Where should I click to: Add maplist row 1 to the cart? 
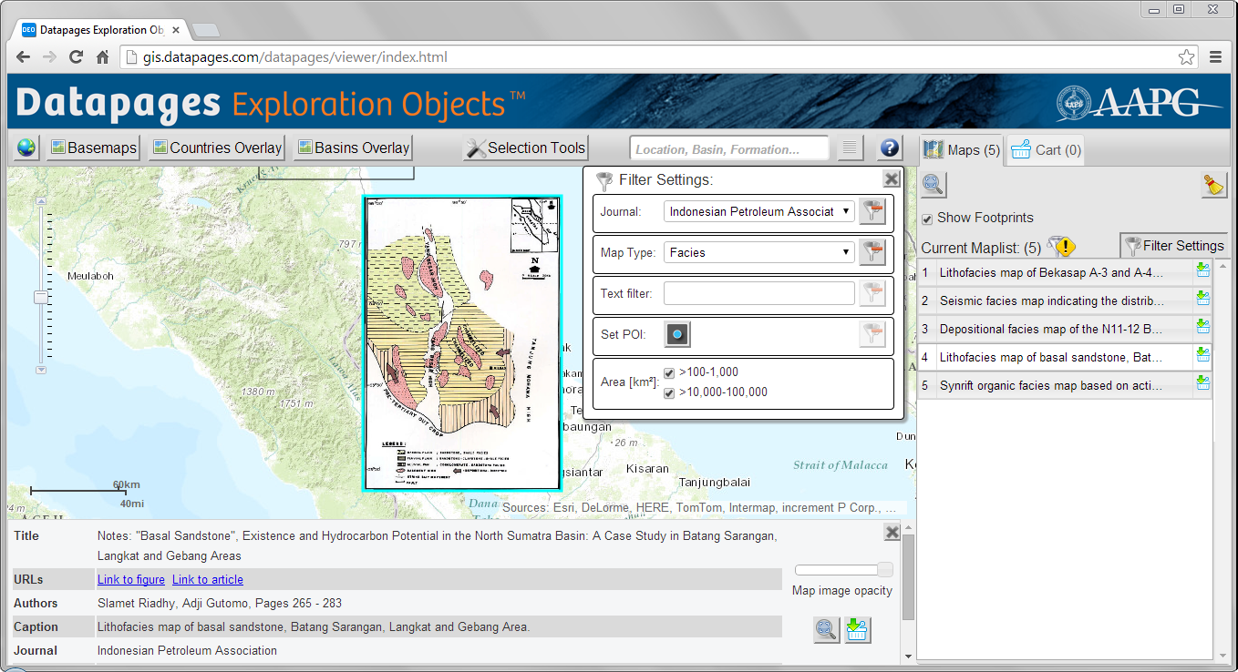tap(1202, 271)
